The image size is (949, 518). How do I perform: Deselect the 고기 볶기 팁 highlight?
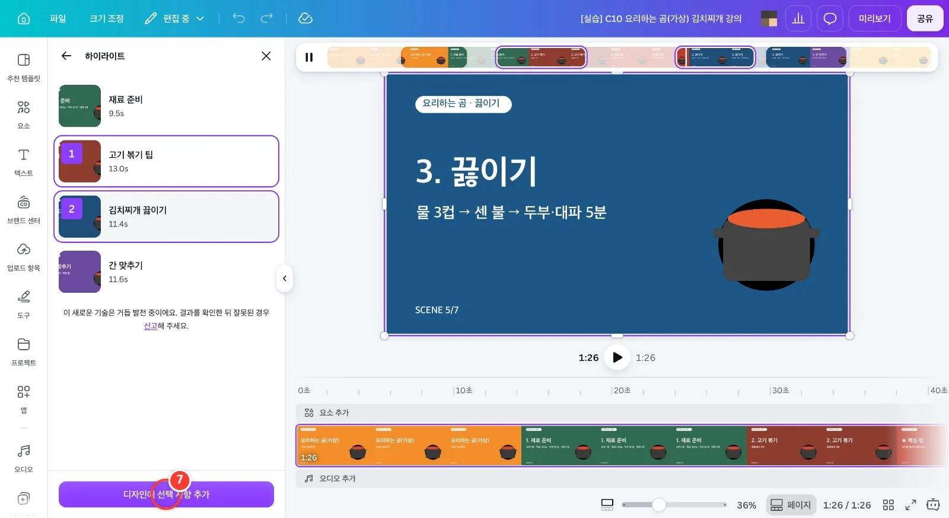pos(166,161)
